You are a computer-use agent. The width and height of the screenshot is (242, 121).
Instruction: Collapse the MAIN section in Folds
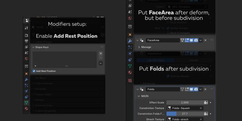139,96
